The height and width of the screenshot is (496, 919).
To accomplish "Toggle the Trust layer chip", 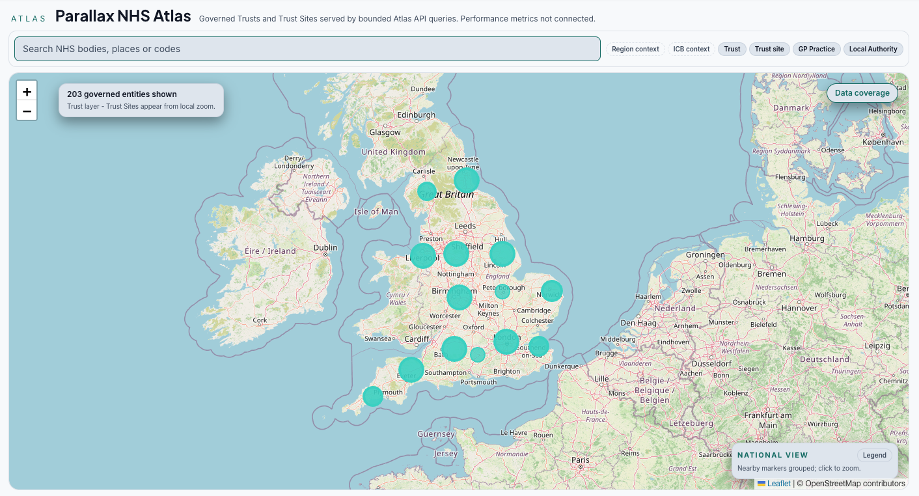I will pos(732,49).
